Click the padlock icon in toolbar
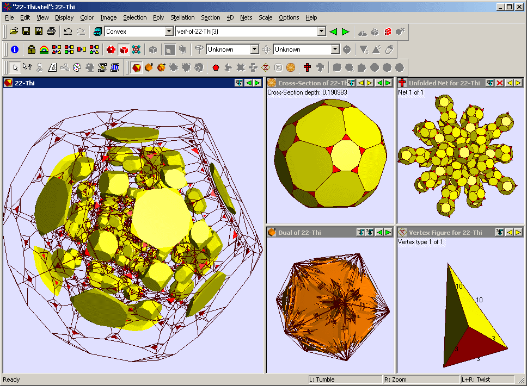This screenshot has height=386, width=527. pyautogui.click(x=32, y=49)
